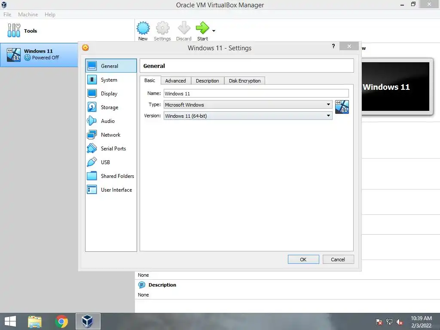
Task: Switch to the Description tab
Action: pyautogui.click(x=208, y=81)
